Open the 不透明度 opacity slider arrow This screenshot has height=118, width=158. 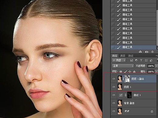(156, 66)
